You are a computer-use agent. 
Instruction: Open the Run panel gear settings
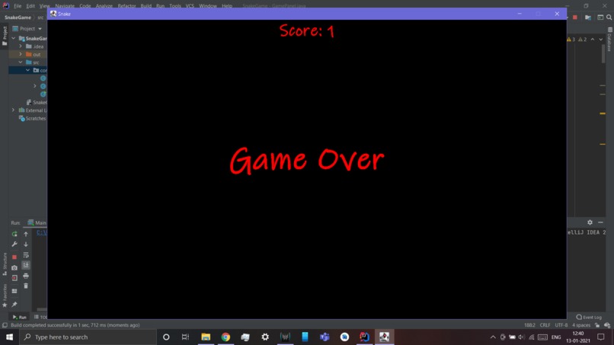590,222
